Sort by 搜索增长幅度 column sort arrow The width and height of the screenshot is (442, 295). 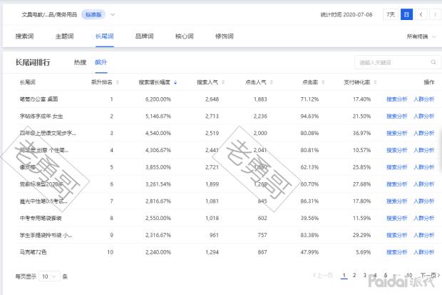pos(175,83)
